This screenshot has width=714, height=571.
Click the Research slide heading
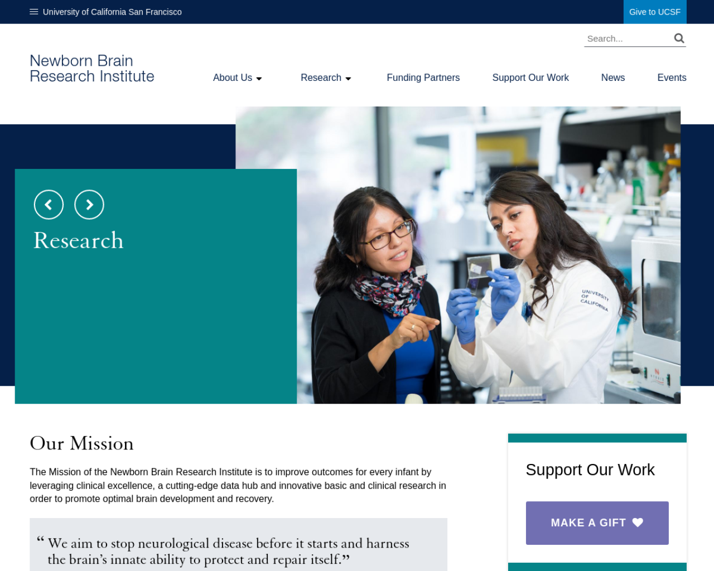coord(78,240)
